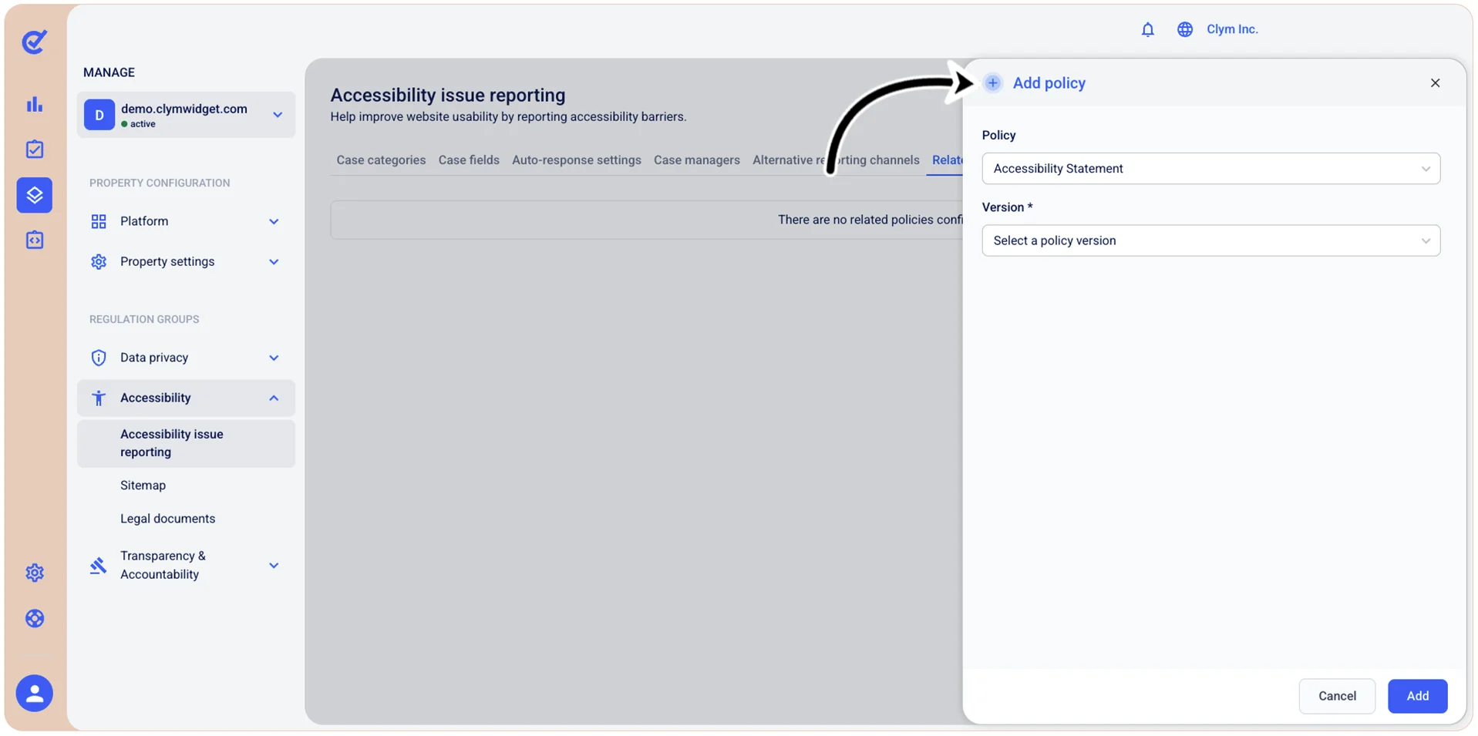Click the Property settings gear icon
This screenshot has width=1478, height=736.
(x=99, y=262)
